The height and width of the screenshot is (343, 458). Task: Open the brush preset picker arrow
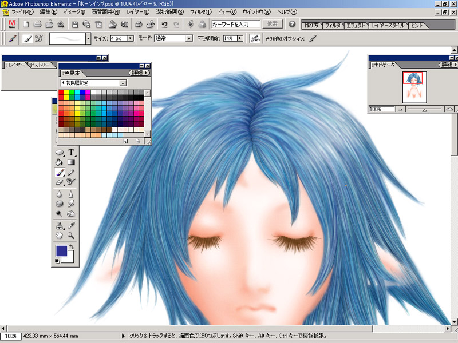(x=88, y=38)
